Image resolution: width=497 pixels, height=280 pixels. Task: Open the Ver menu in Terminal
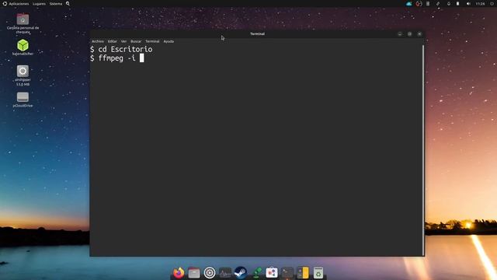click(x=123, y=41)
